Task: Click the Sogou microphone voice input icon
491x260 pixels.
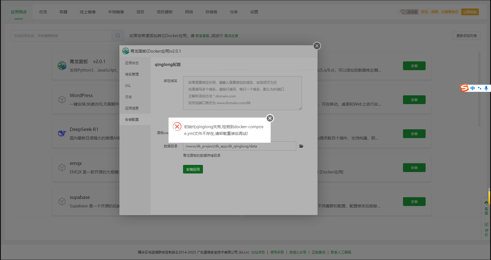Action: [486, 88]
